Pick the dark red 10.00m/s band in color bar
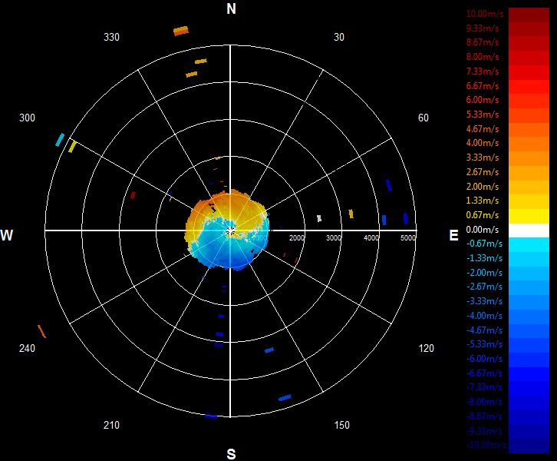Screen dimensions: 557x461 tap(529, 15)
